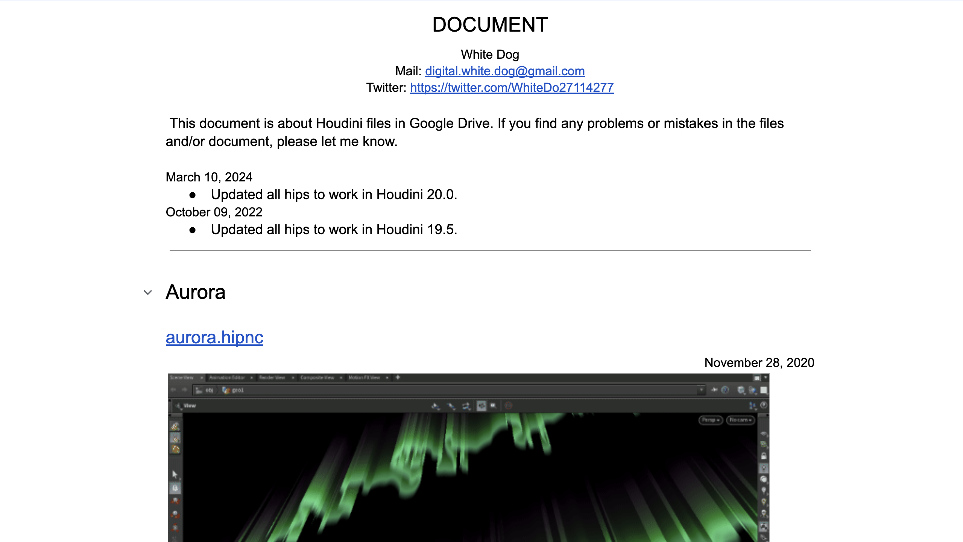Screen dimensions: 963x542
Task: Select the arrow Select tool in left toolbar
Action: pyautogui.click(x=175, y=474)
